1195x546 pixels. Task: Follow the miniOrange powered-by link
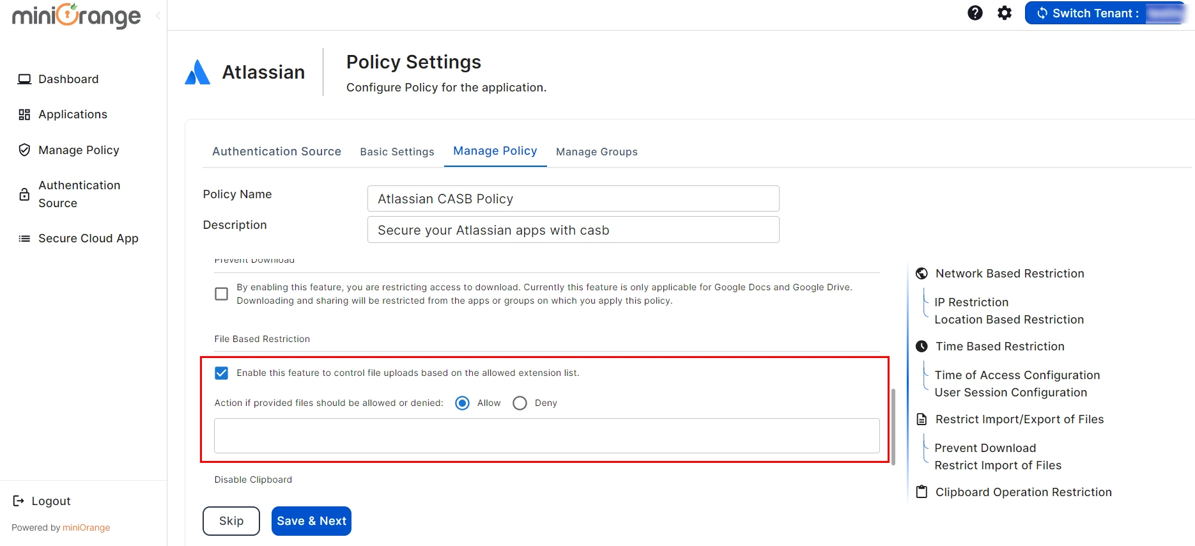coord(86,527)
